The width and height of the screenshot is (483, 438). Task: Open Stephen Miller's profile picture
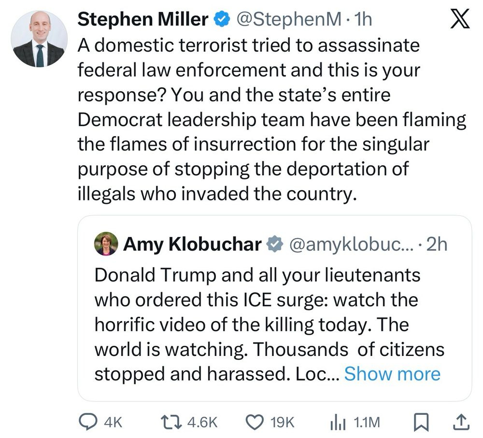(39, 39)
